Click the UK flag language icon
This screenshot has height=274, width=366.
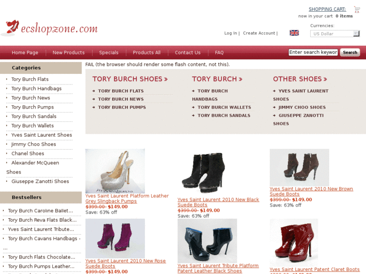[294, 33]
